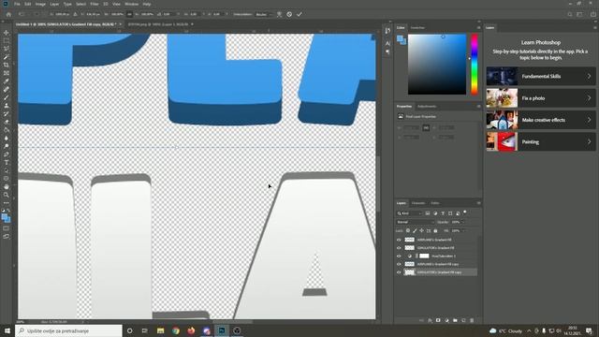Hide the SIMULATOR's Gradient Fill layer

(x=399, y=247)
